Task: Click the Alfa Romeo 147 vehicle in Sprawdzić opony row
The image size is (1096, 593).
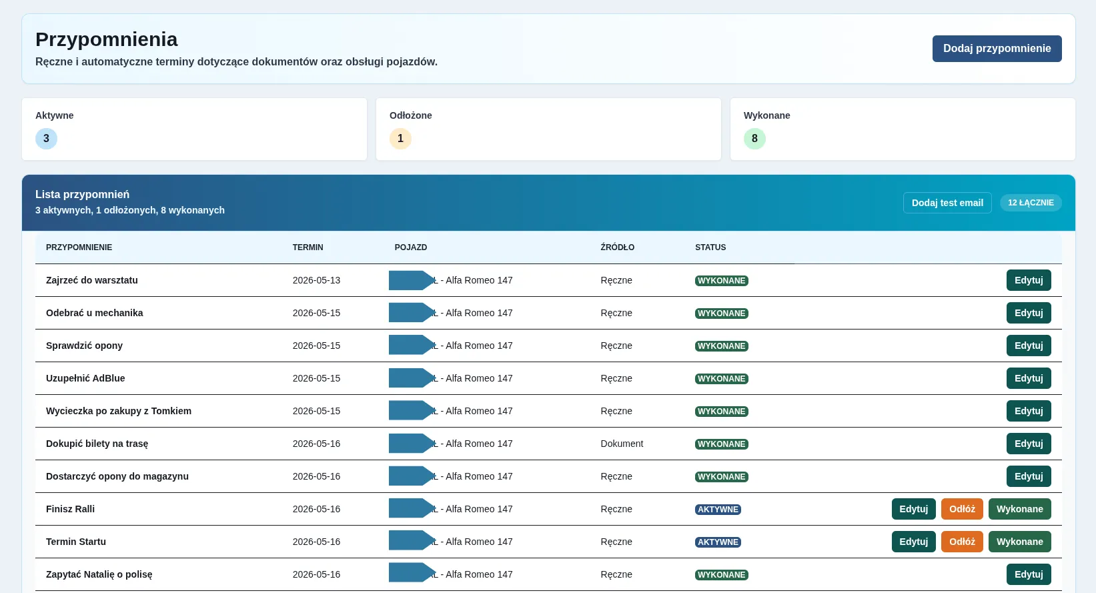Action: [479, 346]
